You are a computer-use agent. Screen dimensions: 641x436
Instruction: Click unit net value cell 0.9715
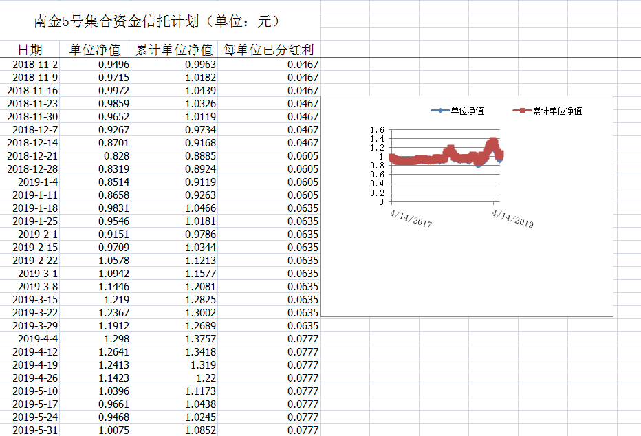click(x=95, y=77)
